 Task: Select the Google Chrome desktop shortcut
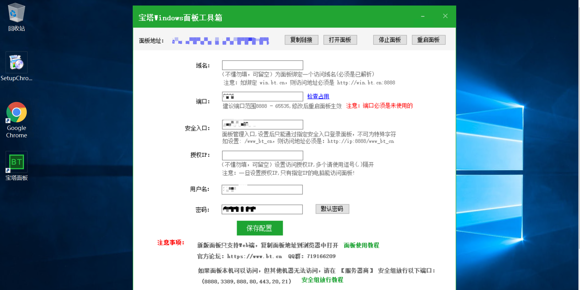point(17,120)
